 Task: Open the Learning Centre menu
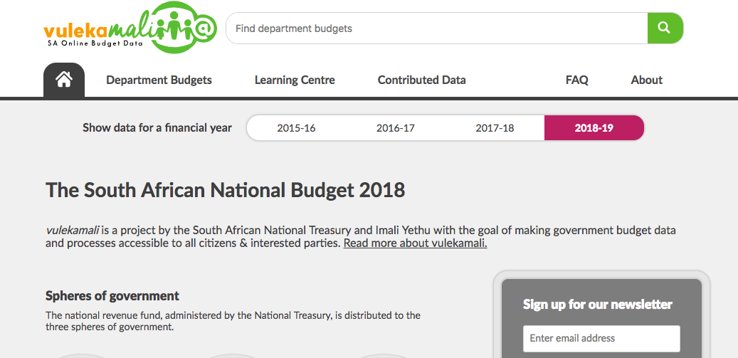[x=295, y=80]
